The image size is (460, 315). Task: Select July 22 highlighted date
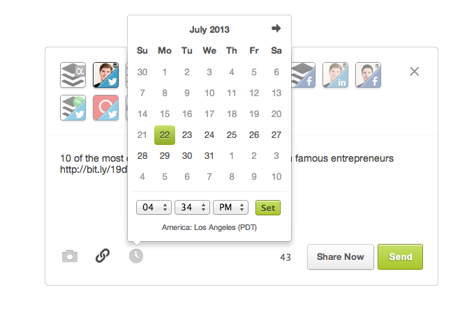[165, 135]
